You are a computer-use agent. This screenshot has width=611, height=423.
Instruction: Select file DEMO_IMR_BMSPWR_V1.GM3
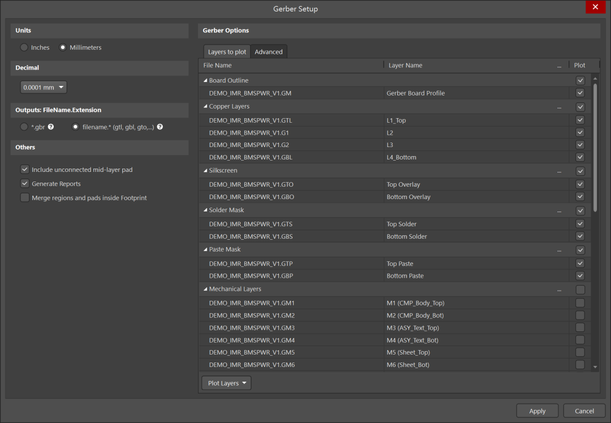(252, 327)
